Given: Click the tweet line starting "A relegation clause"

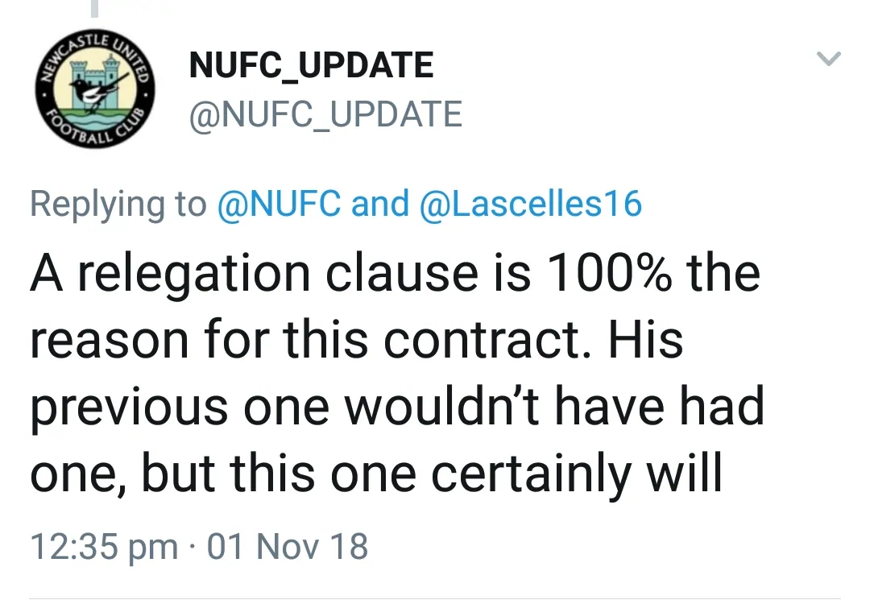Looking at the screenshot, I should point(395,272).
